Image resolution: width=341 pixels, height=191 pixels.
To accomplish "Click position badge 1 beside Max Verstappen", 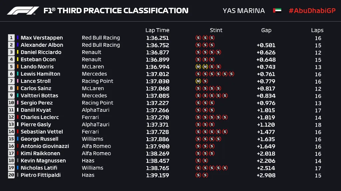I will click(11, 38).
